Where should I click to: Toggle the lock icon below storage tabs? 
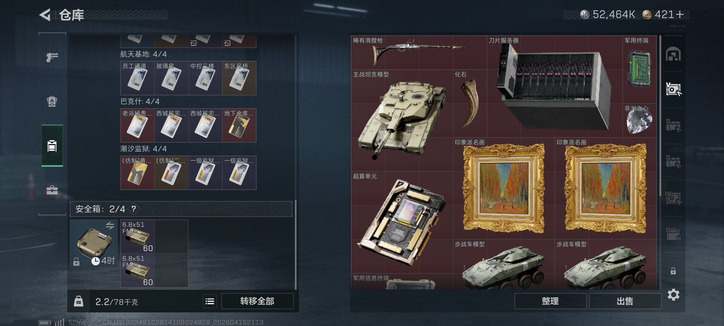click(x=673, y=271)
